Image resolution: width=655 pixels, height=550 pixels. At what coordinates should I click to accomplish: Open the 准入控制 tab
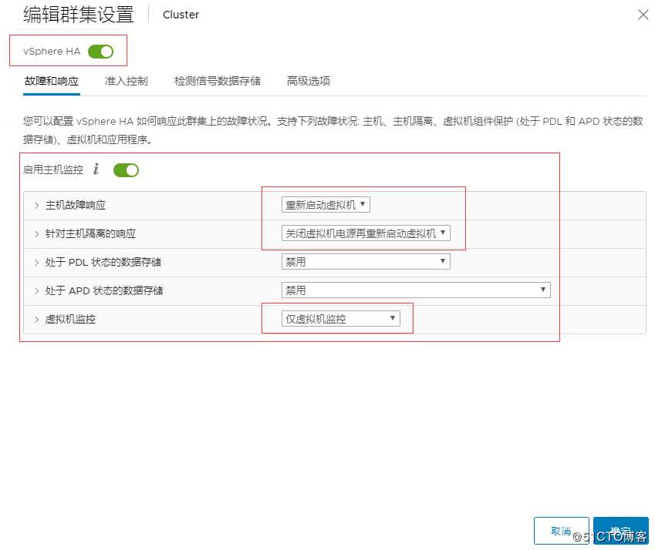tap(127, 81)
